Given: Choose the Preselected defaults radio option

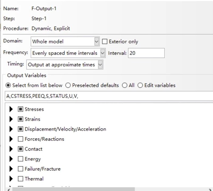Looking at the screenshot, I should (x=68, y=85).
